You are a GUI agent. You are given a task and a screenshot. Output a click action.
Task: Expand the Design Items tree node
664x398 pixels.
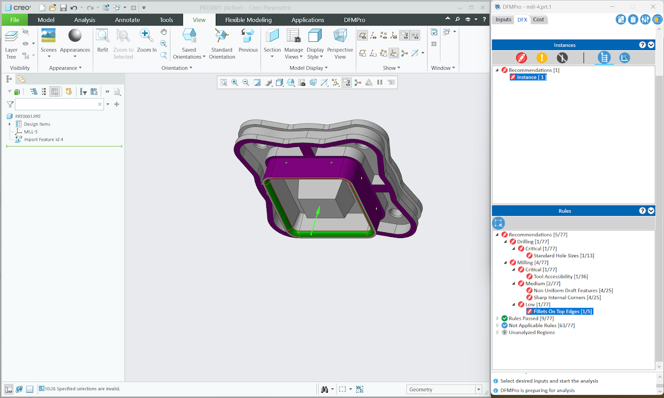pyautogui.click(x=10, y=124)
